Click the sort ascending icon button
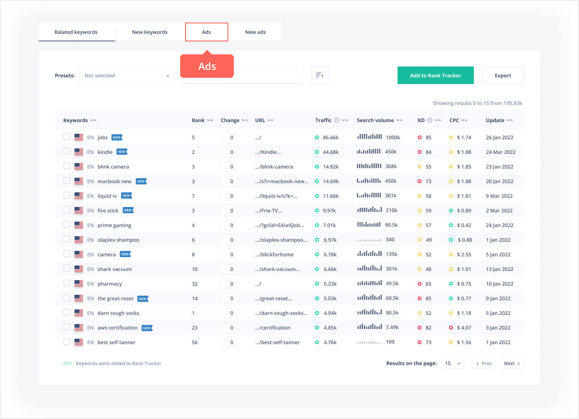The height and width of the screenshot is (419, 579). (320, 75)
